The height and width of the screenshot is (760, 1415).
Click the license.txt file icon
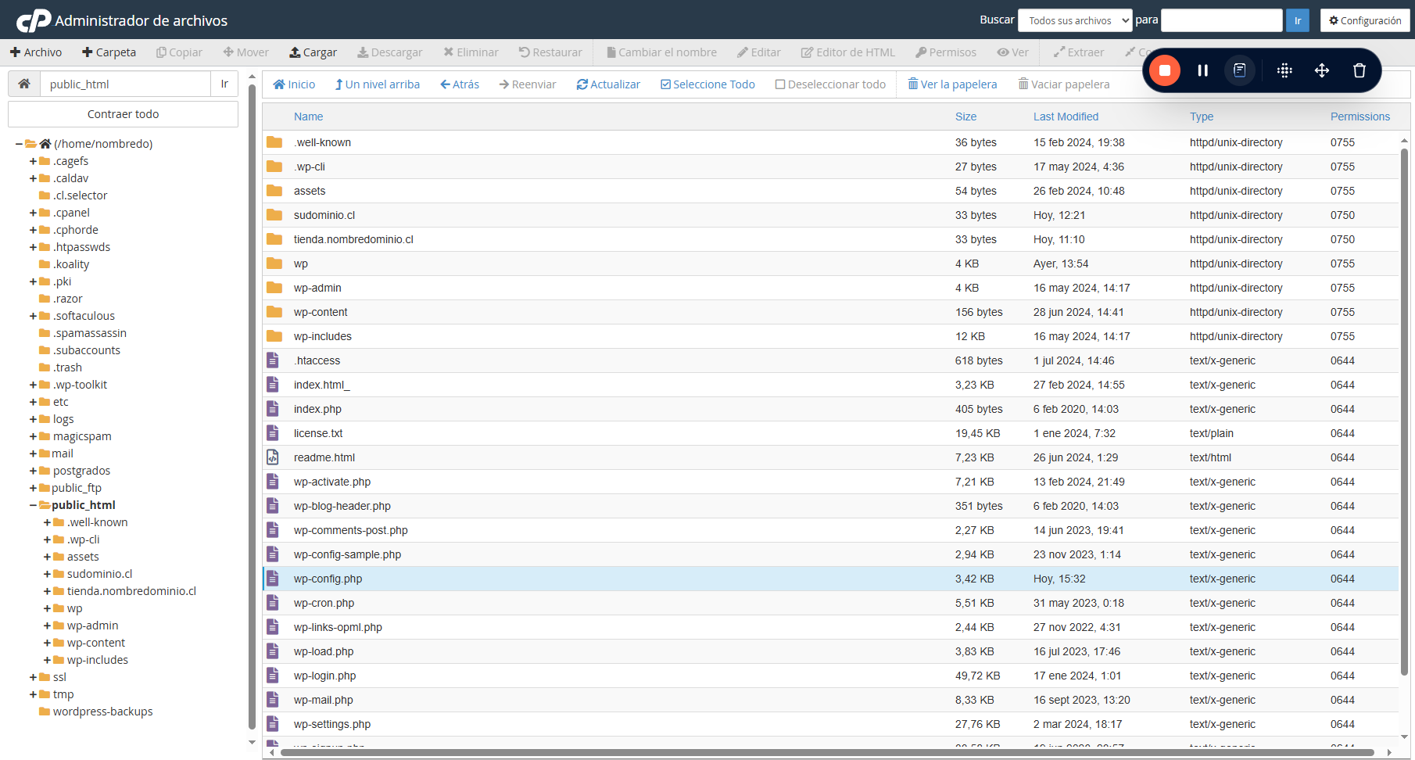pyautogui.click(x=273, y=433)
